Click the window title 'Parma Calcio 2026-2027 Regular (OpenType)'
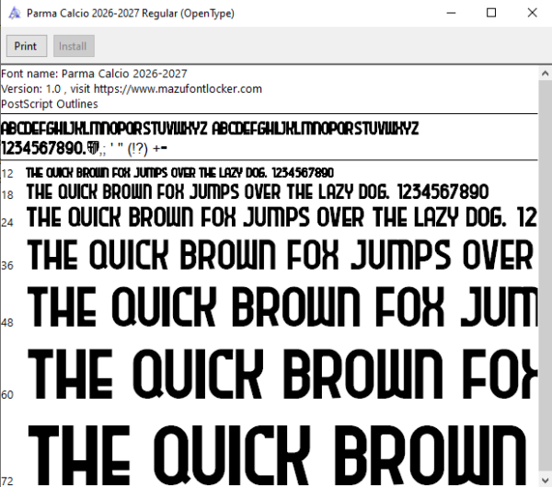552x487 pixels. (131, 14)
